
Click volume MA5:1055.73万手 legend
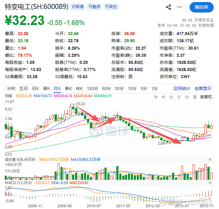54,159
